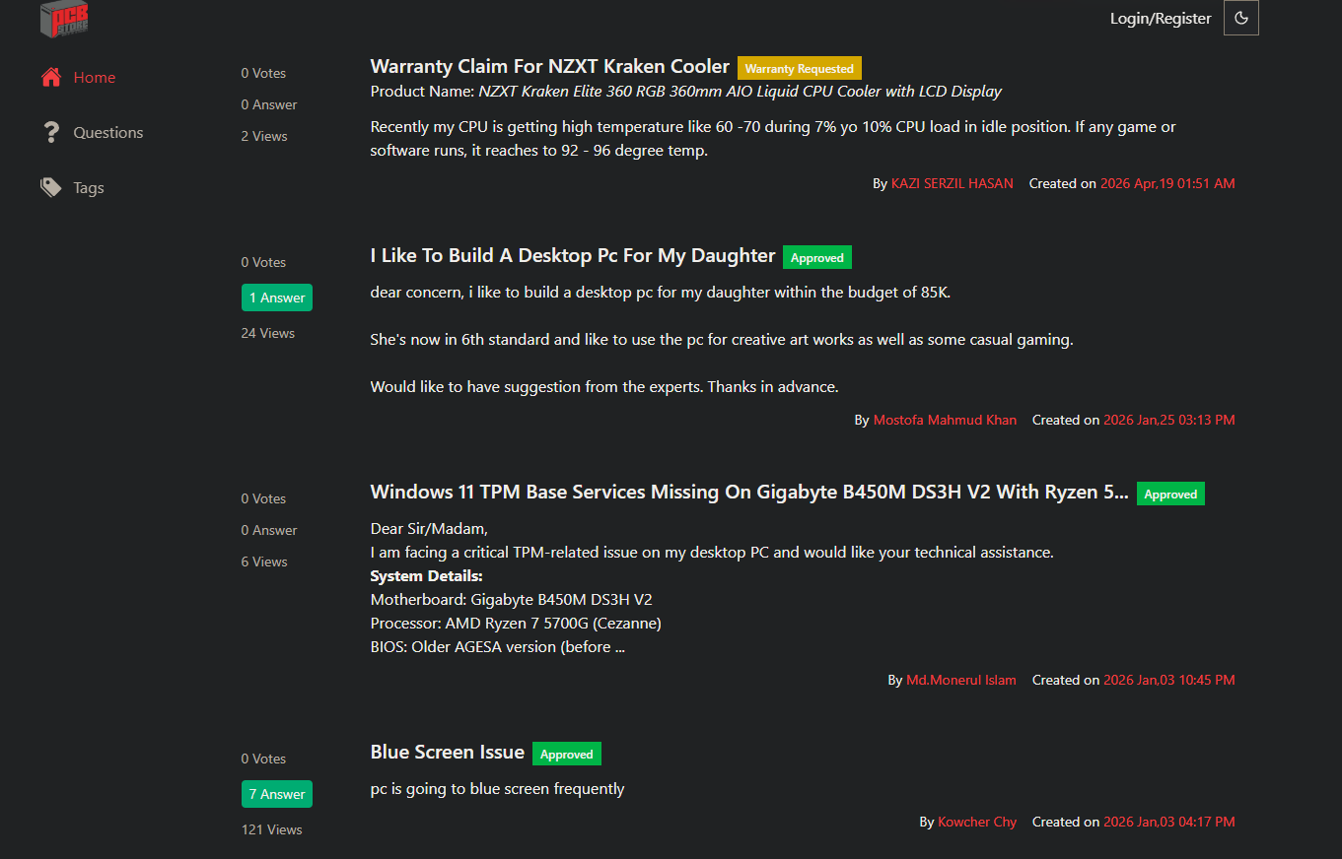Open the Home sidebar item

(x=95, y=77)
